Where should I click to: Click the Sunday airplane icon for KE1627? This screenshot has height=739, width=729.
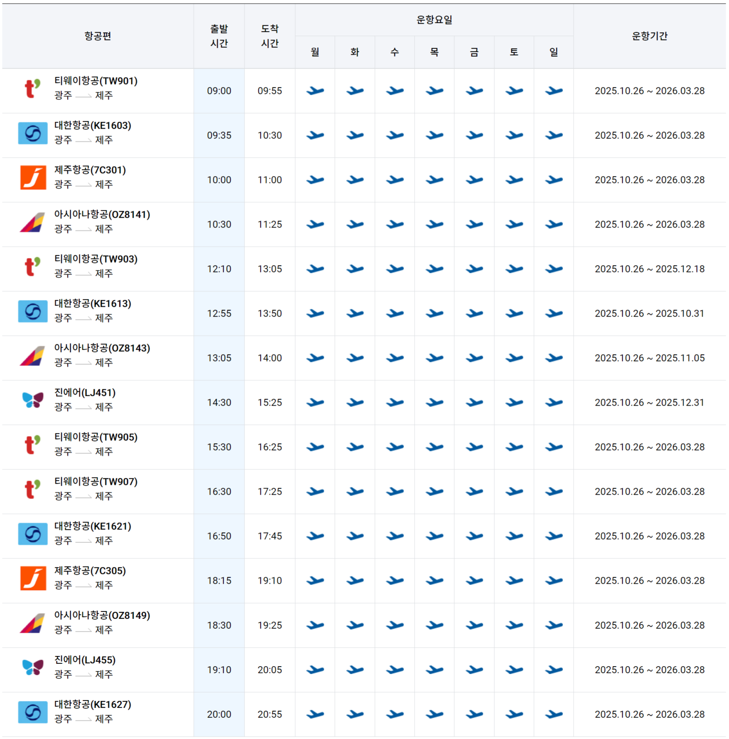point(553,714)
